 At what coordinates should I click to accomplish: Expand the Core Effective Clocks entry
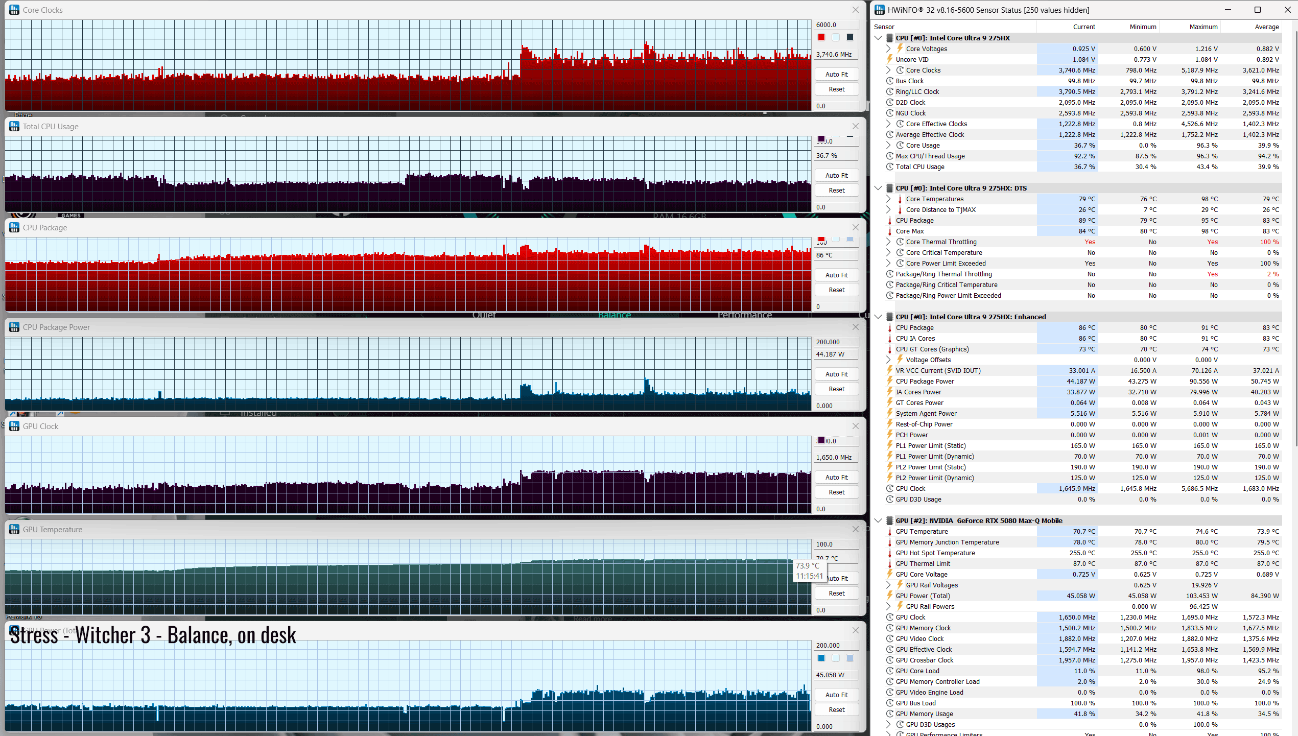tap(888, 124)
